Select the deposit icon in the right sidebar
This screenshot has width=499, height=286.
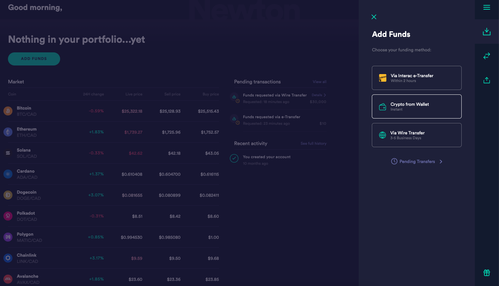tap(487, 31)
